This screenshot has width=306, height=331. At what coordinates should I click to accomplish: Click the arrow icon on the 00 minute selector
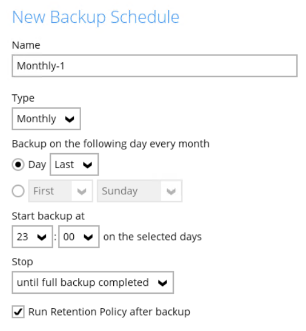coord(88,237)
